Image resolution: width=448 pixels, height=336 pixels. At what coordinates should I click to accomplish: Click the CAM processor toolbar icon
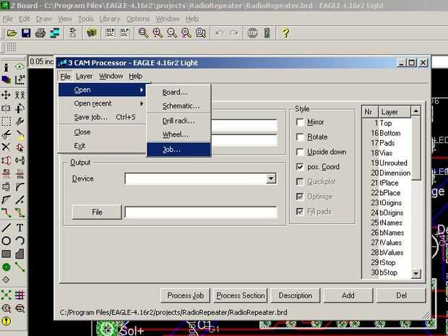[55, 33]
